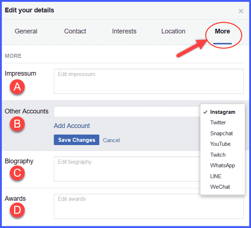The image size is (251, 228).
Task: Select the Location tab
Action: pos(173,31)
